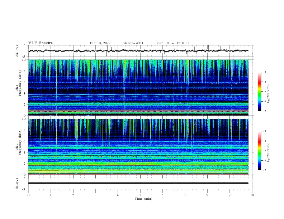Click the "VLF Spectra" plot title
The image size is (284, 219).
pos(41,43)
